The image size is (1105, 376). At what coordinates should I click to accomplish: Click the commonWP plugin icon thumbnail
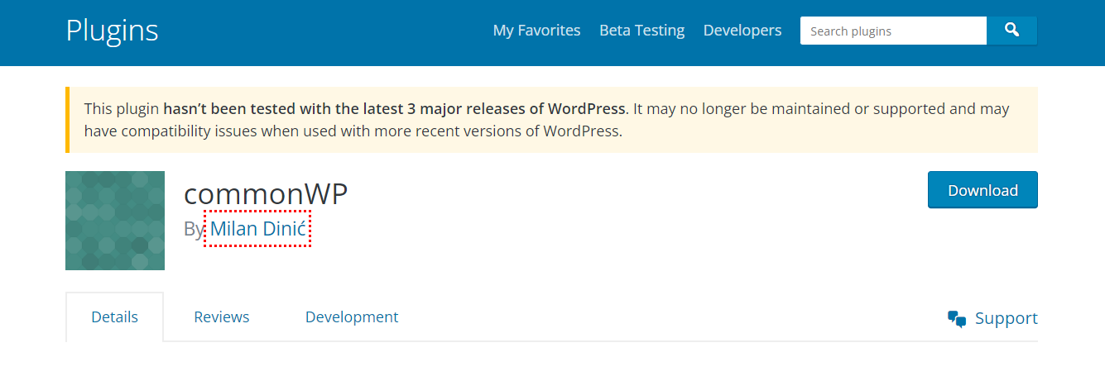pyautogui.click(x=115, y=221)
